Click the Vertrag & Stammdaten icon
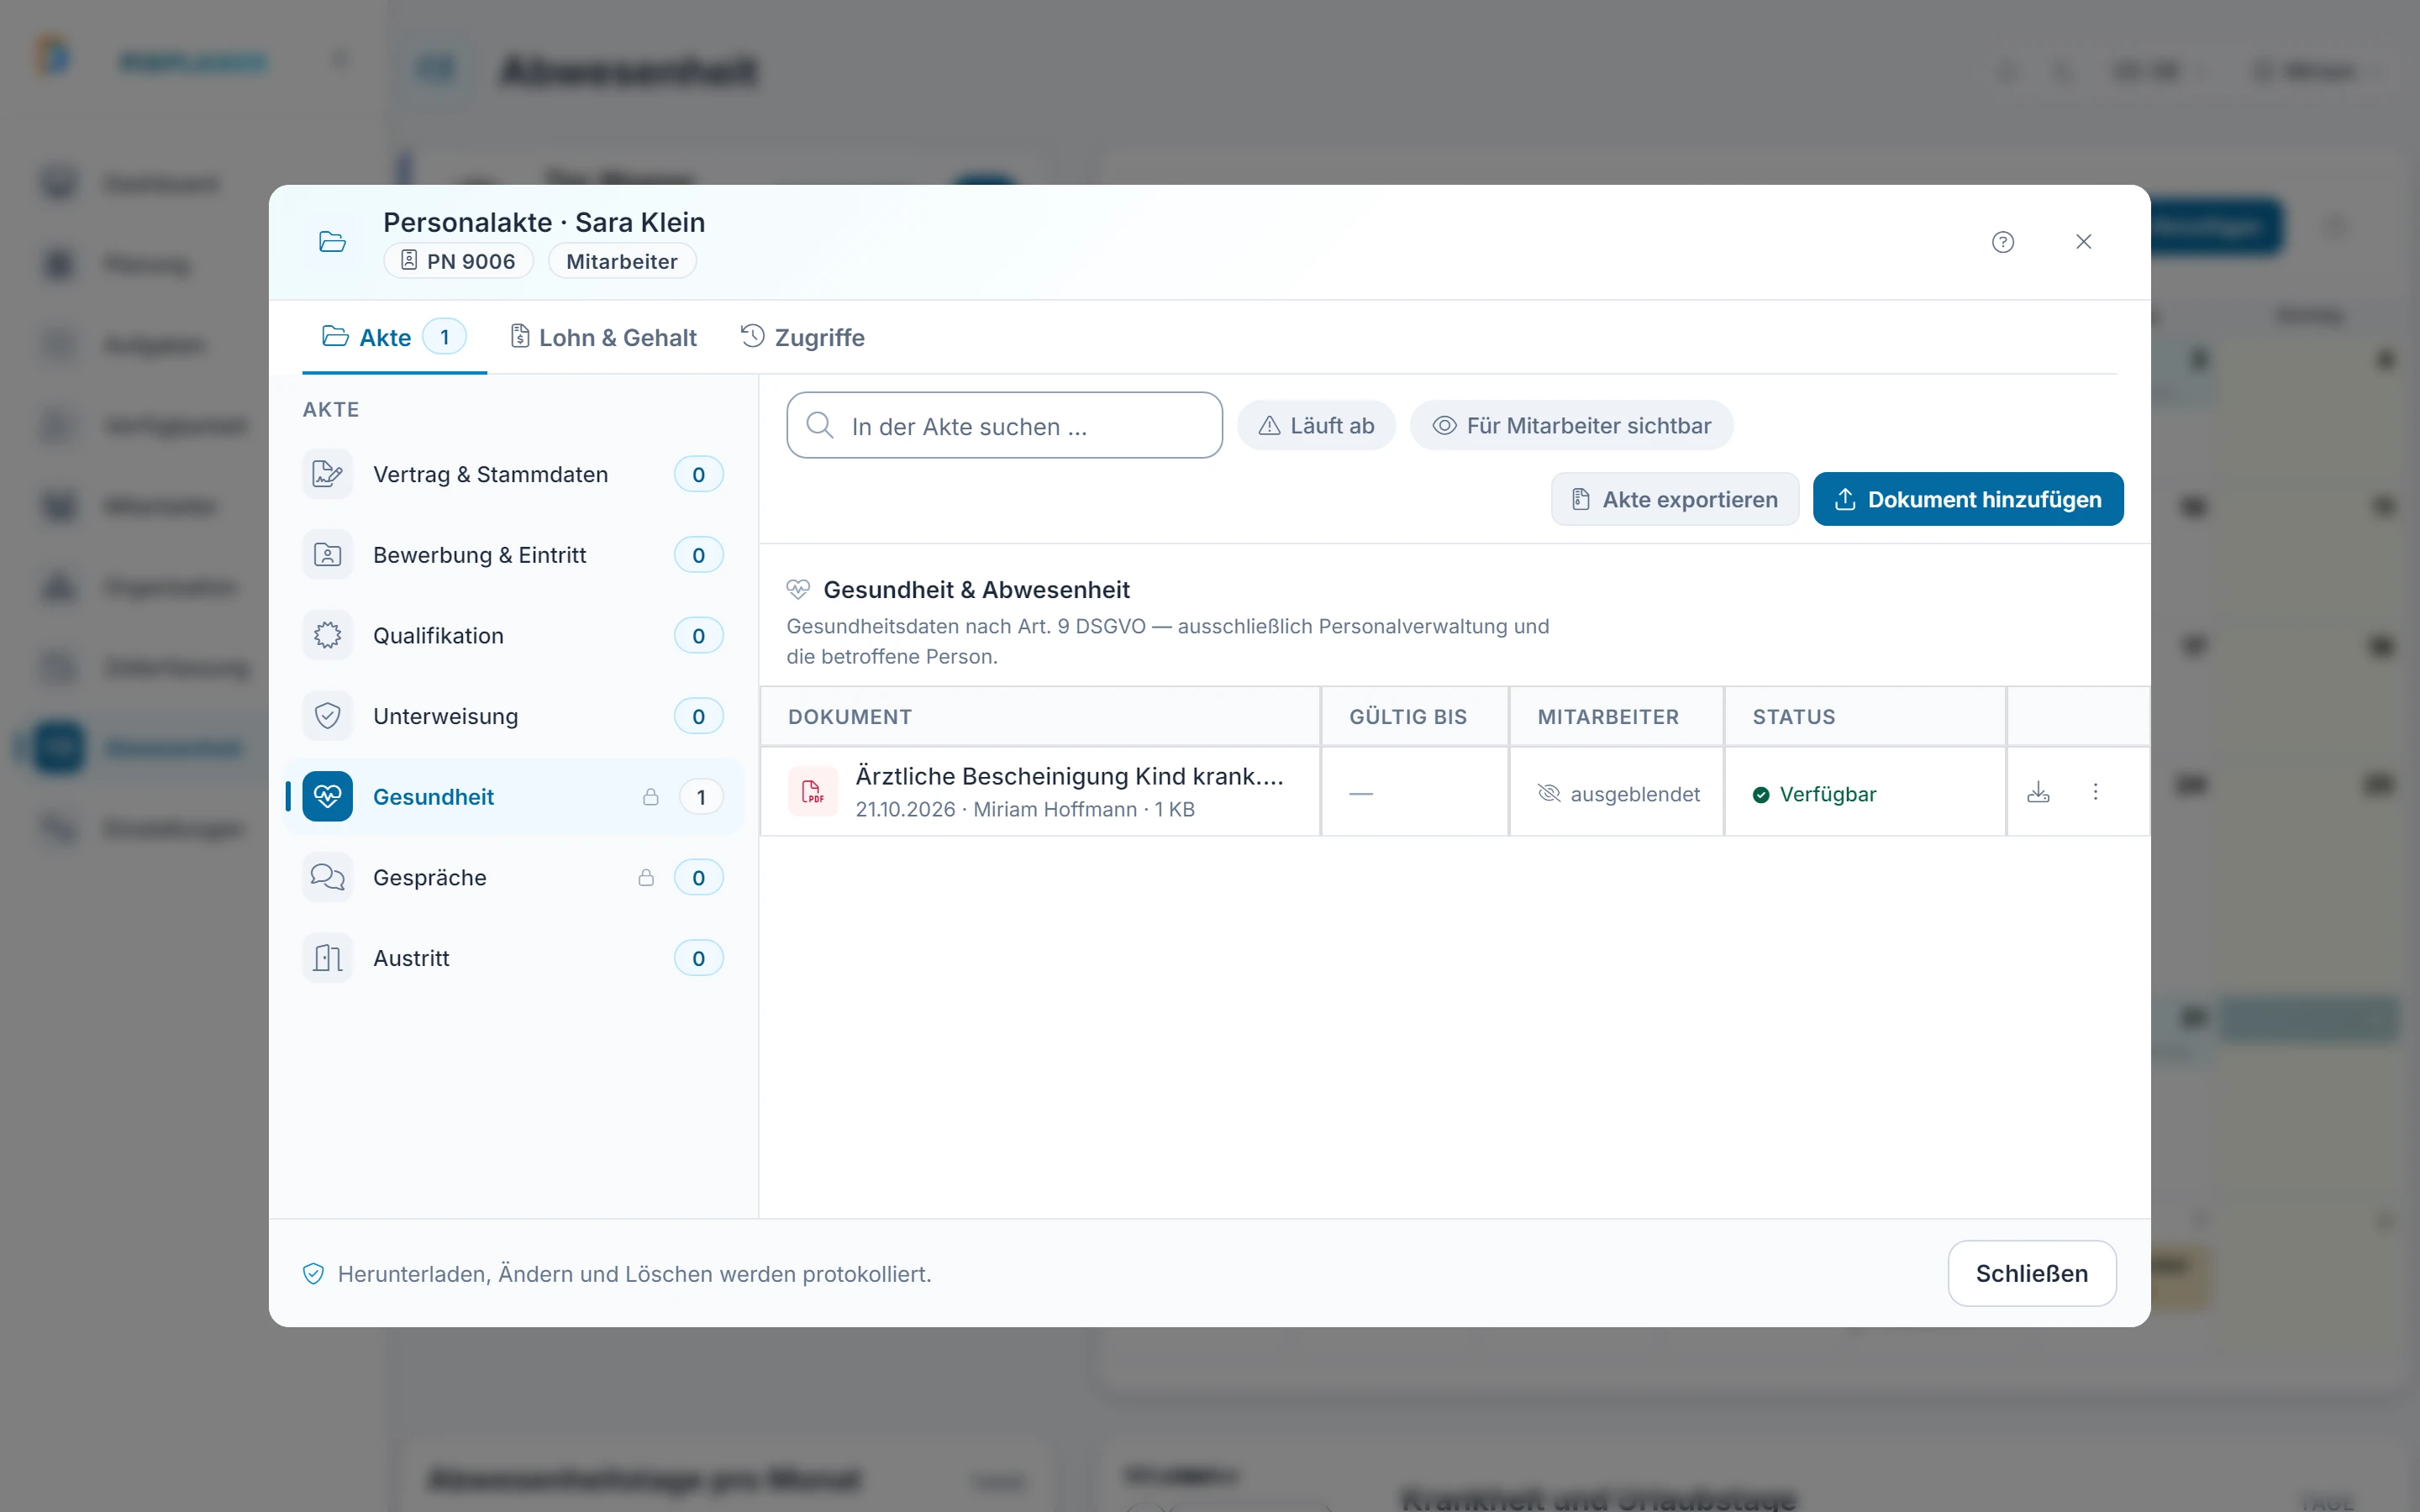 328,474
